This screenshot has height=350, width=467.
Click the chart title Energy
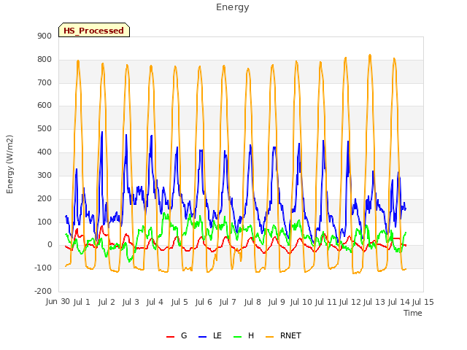pyautogui.click(x=233, y=7)
